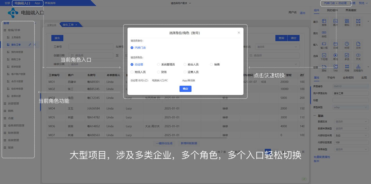The image size is (371, 184).
Task: Select the 前台人员 role radio button
Action: [185, 65]
